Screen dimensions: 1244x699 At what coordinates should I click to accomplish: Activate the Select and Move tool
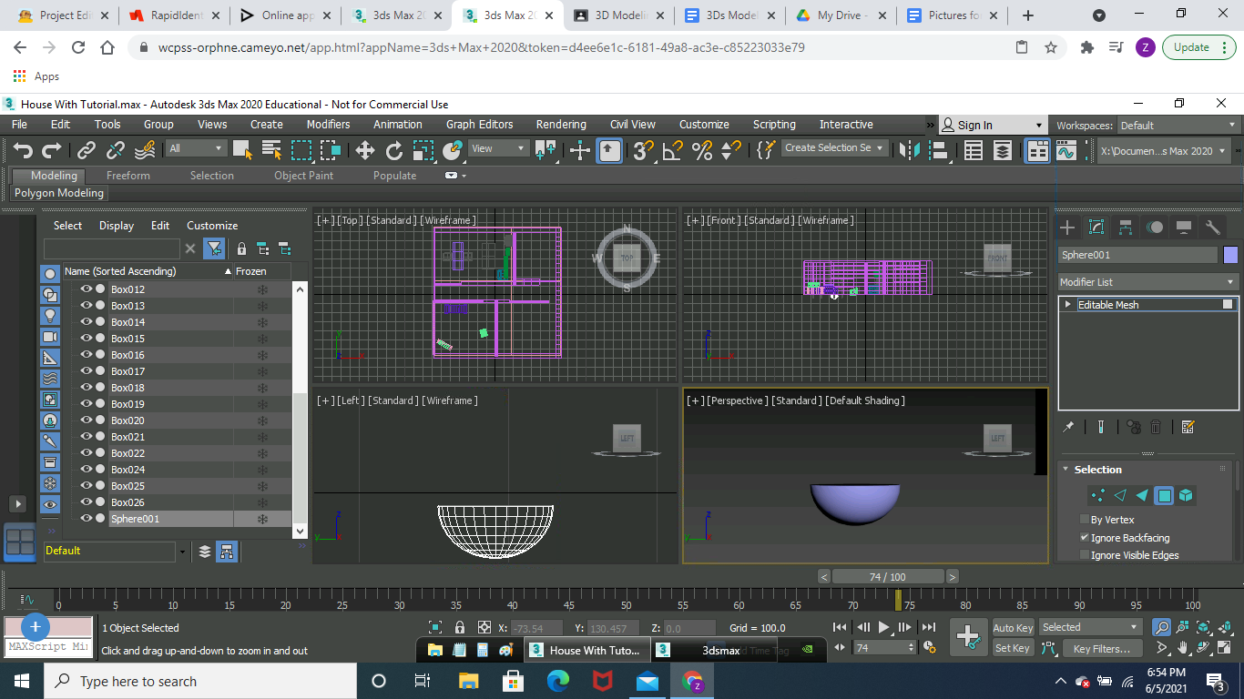(364, 150)
